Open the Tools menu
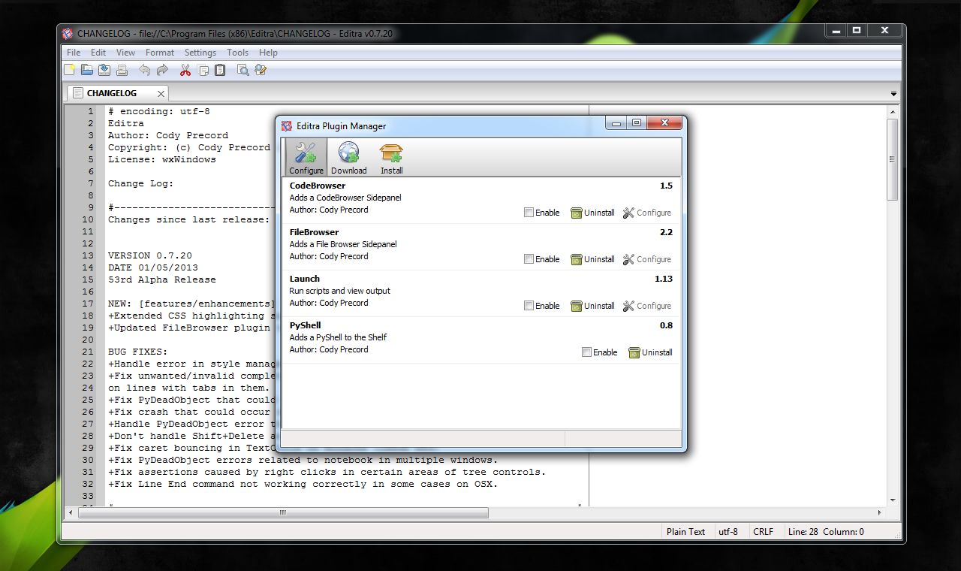 coord(237,53)
